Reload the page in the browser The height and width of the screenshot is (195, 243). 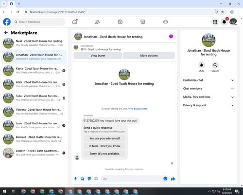point(18,12)
